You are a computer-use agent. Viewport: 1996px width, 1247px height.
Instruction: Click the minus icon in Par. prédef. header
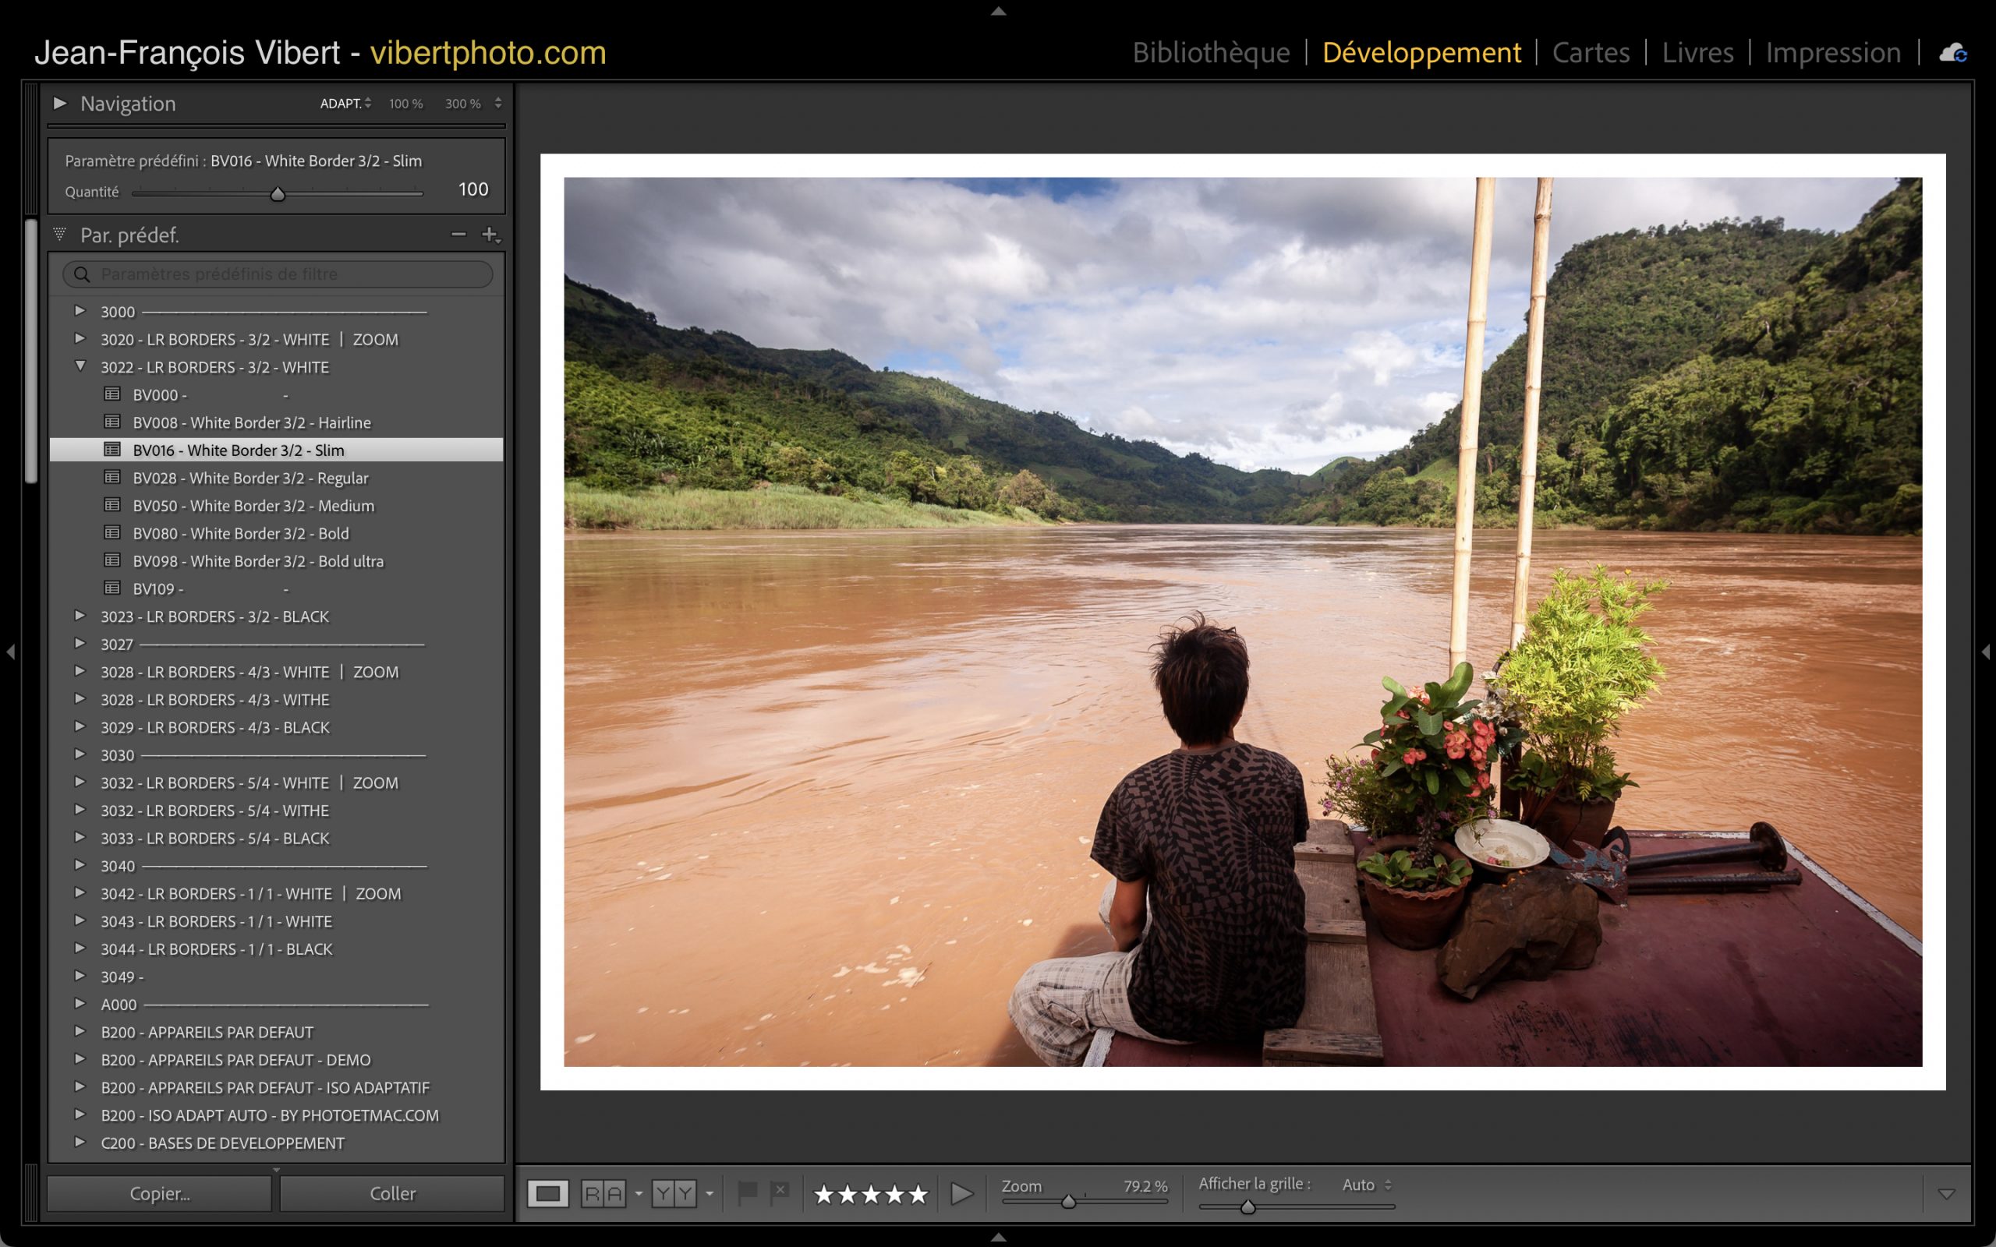click(458, 235)
